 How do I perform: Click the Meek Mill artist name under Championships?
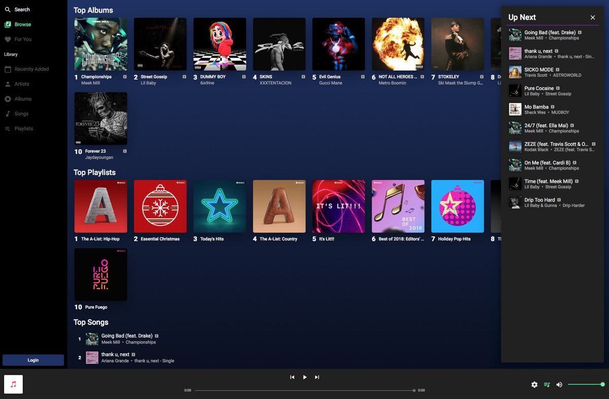[x=91, y=83]
